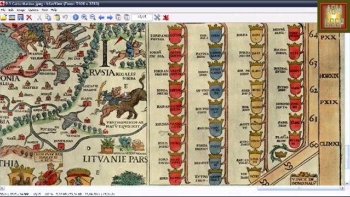Click the latitude number 62 on the map
350x197 pixels.
(x=314, y=89)
